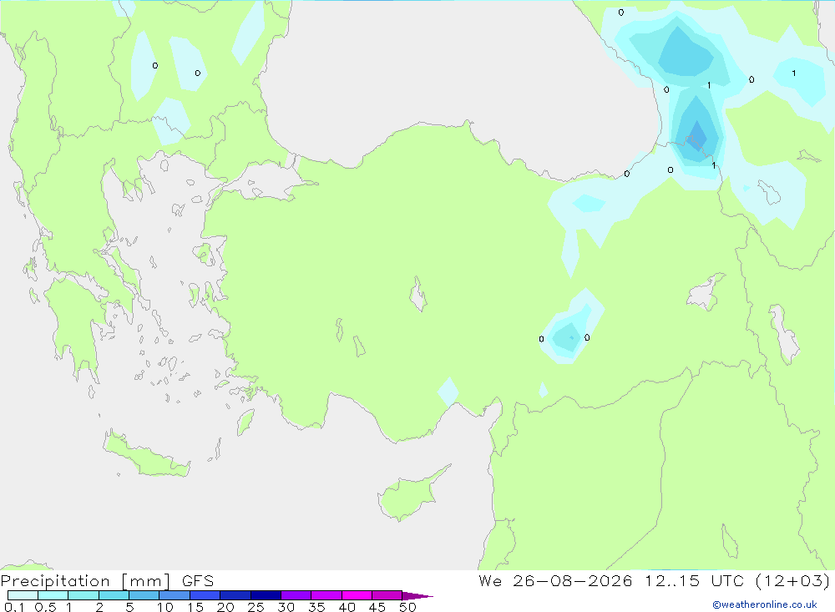Click the purple arrow tip above 50

tap(417, 595)
